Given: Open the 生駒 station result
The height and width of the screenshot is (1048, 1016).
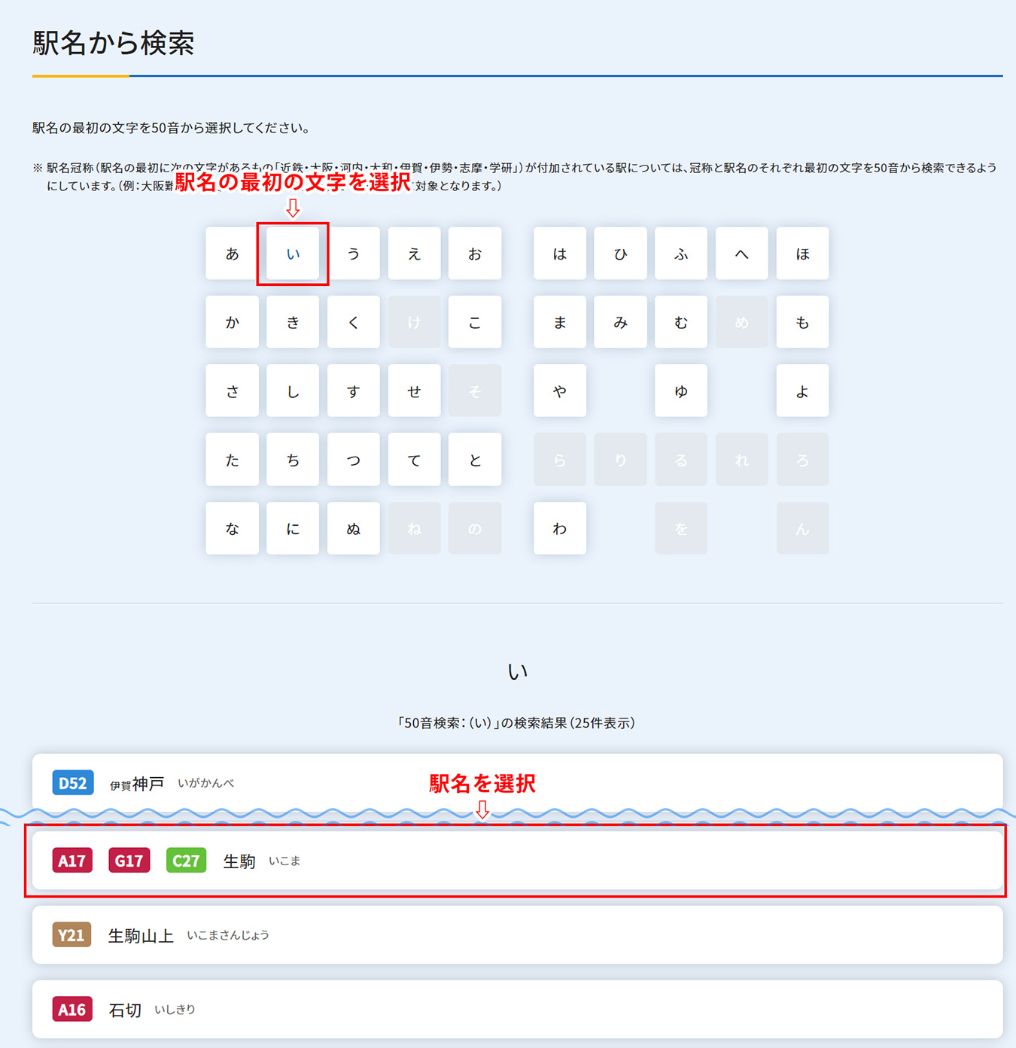Looking at the screenshot, I should pos(518,861).
